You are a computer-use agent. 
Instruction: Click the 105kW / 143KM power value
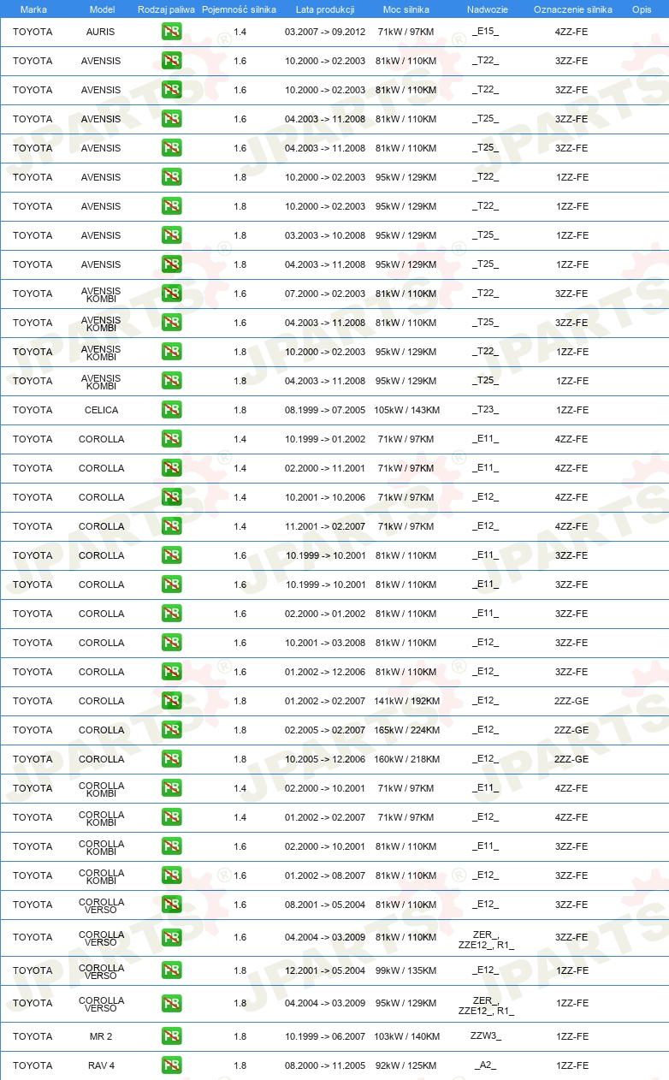click(406, 410)
